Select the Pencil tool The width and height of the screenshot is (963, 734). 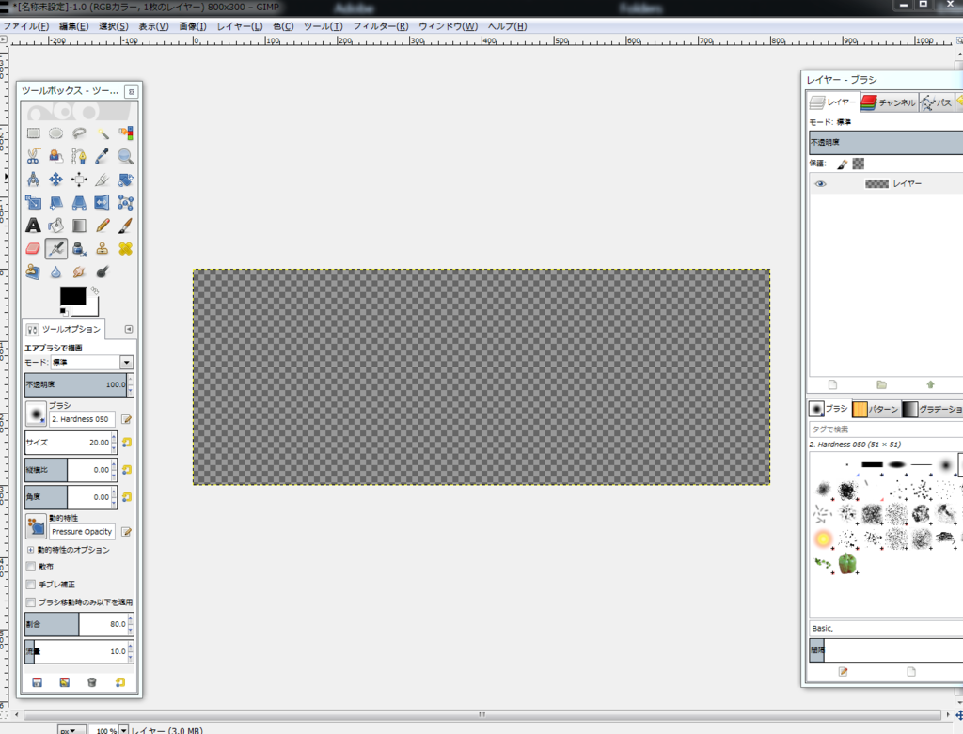point(102,226)
